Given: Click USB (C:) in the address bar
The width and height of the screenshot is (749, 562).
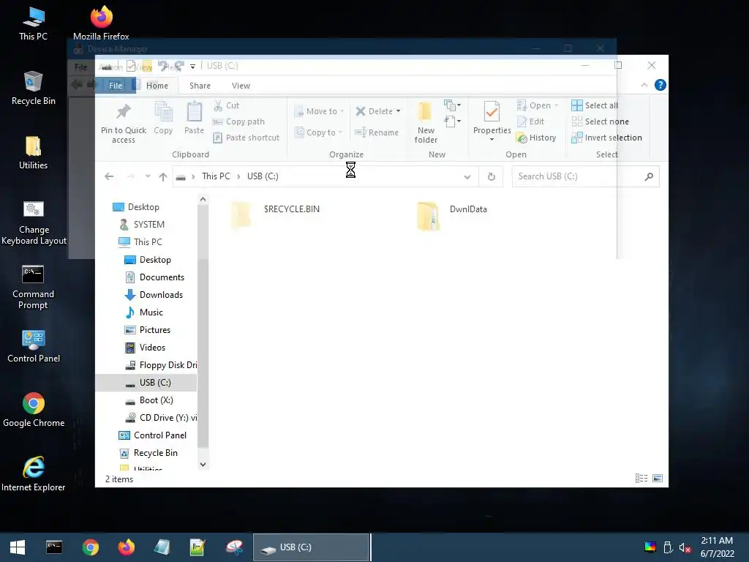Looking at the screenshot, I should [263, 176].
